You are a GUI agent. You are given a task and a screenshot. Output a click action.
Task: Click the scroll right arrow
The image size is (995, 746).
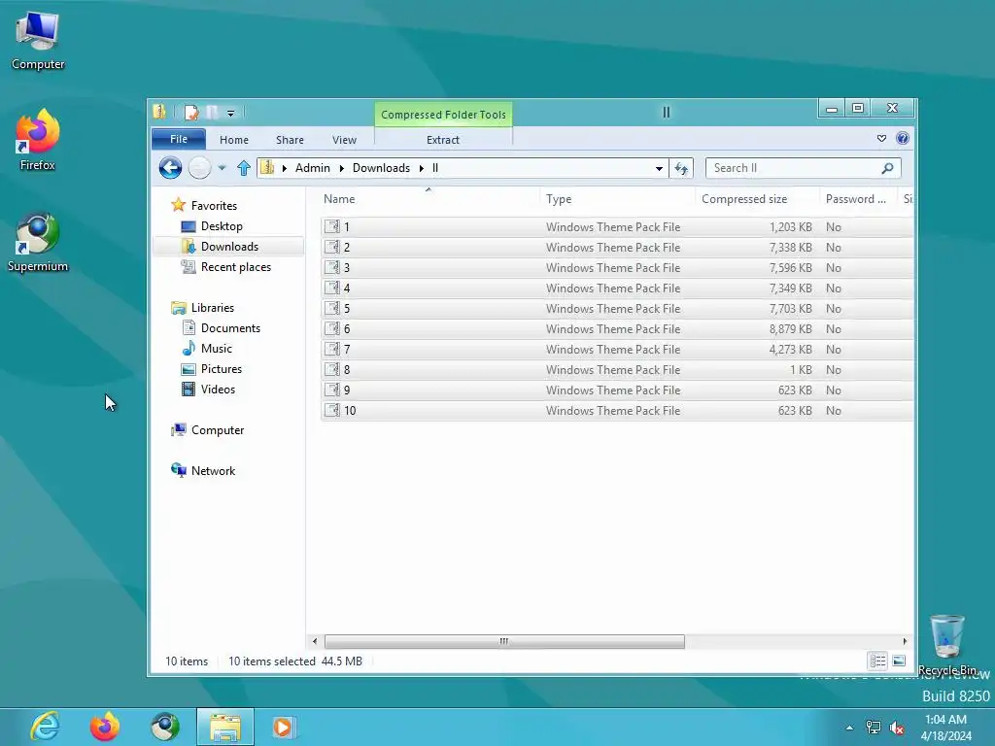coord(905,641)
